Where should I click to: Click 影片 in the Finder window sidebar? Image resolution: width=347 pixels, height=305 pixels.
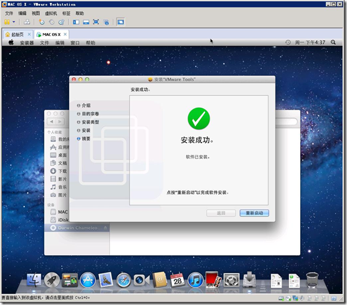[x=59, y=179]
